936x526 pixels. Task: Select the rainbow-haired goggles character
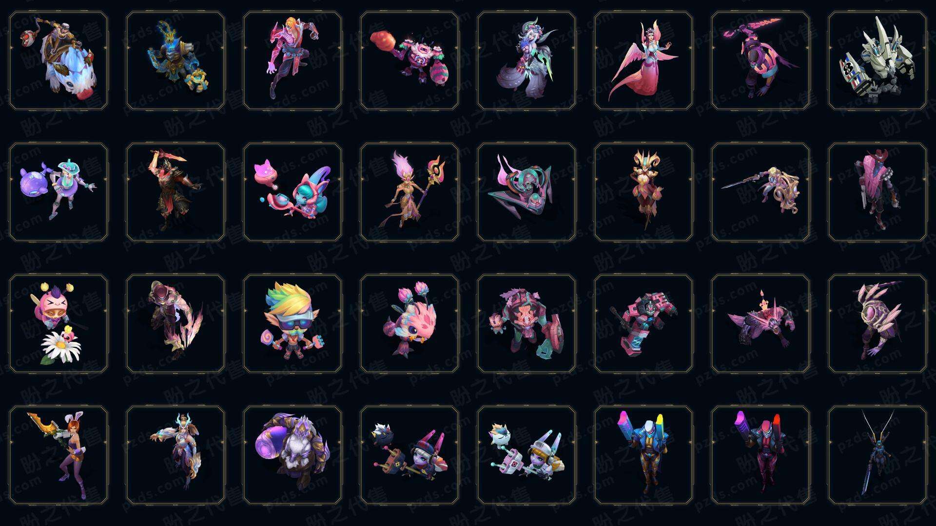292,323
